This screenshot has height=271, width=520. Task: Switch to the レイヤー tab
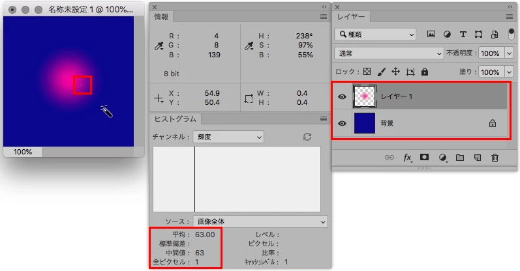click(351, 16)
